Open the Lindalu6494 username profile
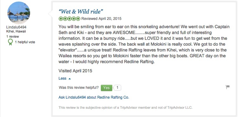This screenshot has width=238, height=117. point(16,27)
